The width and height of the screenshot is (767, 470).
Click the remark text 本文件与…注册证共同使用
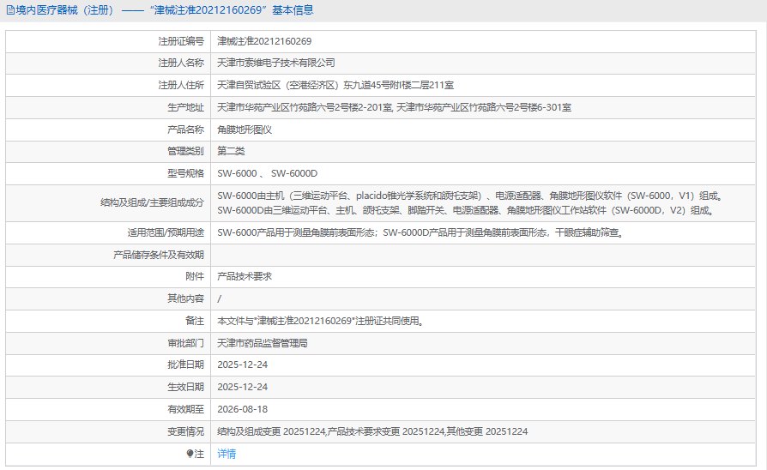pyautogui.click(x=321, y=322)
